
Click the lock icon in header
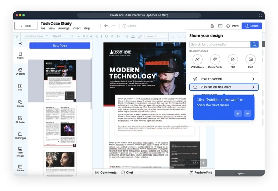click(212, 26)
